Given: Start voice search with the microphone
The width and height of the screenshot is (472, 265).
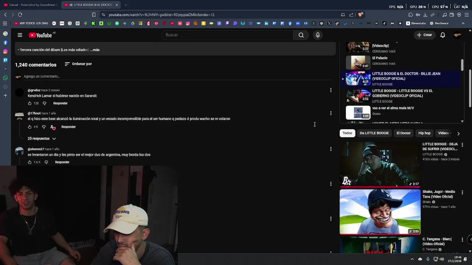Looking at the screenshot, I should click(318, 35).
